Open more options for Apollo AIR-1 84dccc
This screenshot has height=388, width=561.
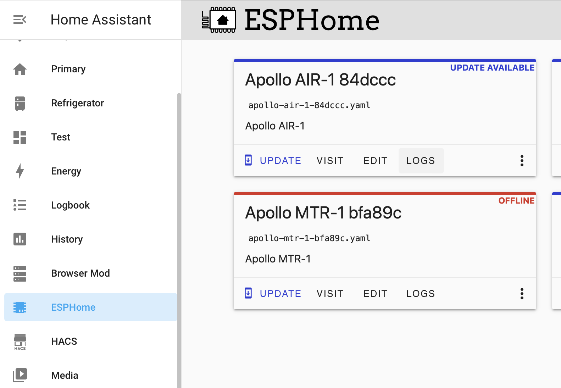(x=522, y=161)
